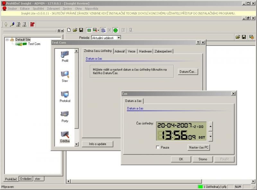Select Test Com in the site tree
Screen dimensions: 257x190
coord(34,44)
